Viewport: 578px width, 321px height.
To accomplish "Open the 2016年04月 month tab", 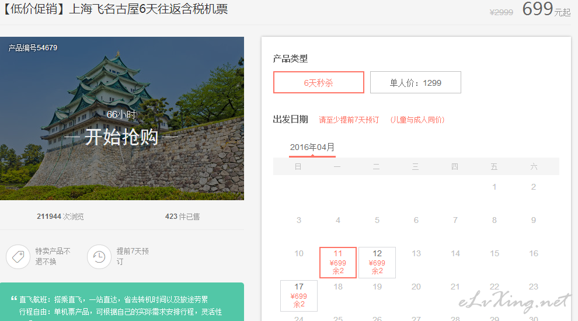I will (312, 148).
